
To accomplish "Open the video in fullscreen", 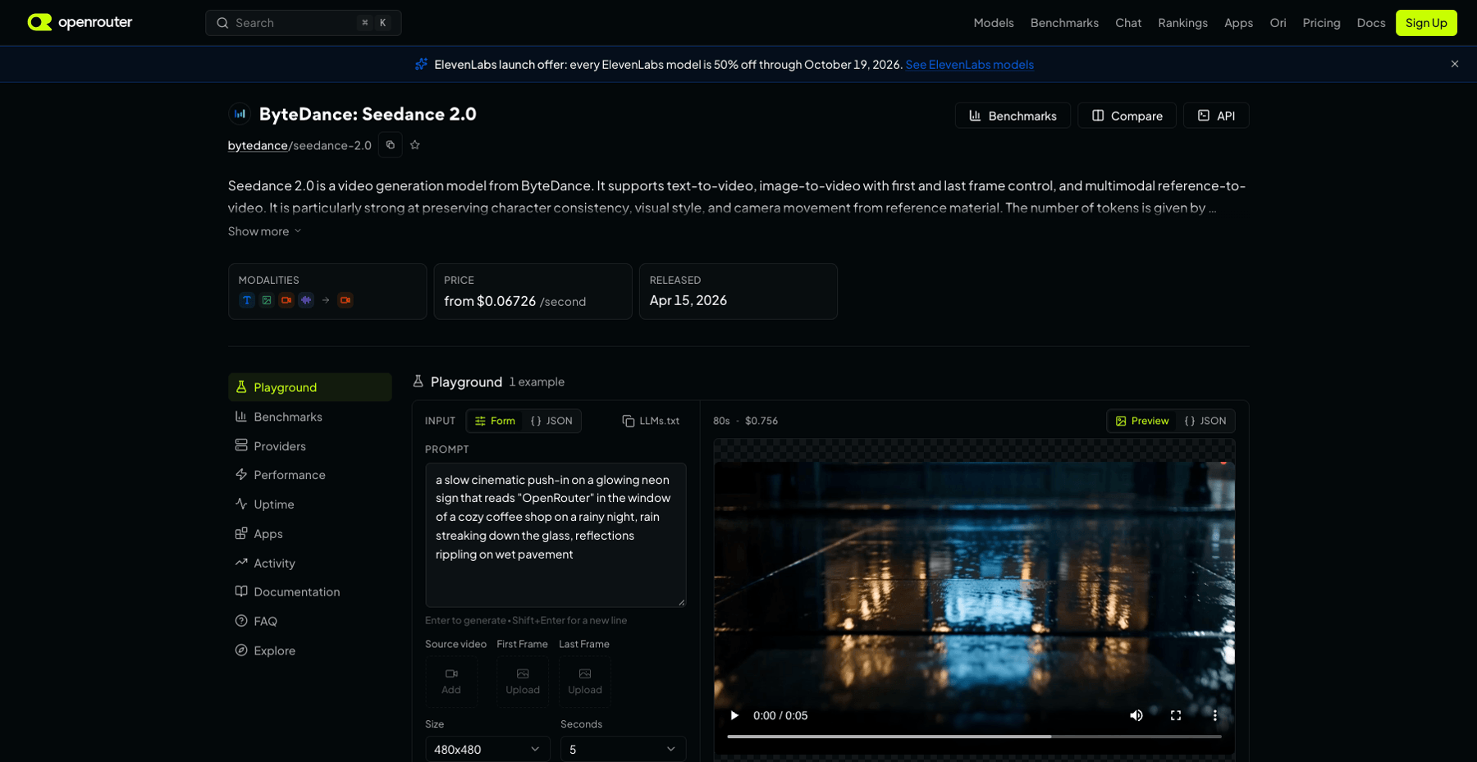I will (x=1176, y=715).
